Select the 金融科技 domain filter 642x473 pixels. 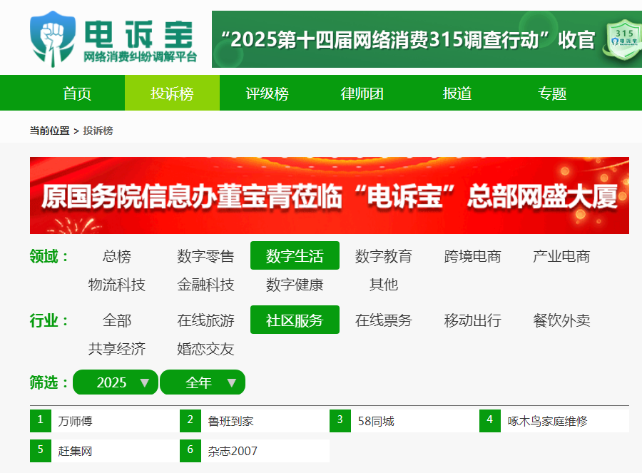tap(205, 284)
